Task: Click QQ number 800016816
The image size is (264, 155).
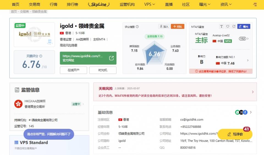Action: pos(188,148)
